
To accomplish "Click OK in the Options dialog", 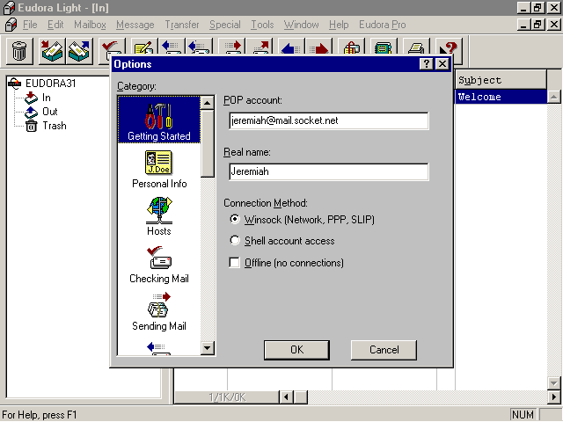I will [296, 350].
